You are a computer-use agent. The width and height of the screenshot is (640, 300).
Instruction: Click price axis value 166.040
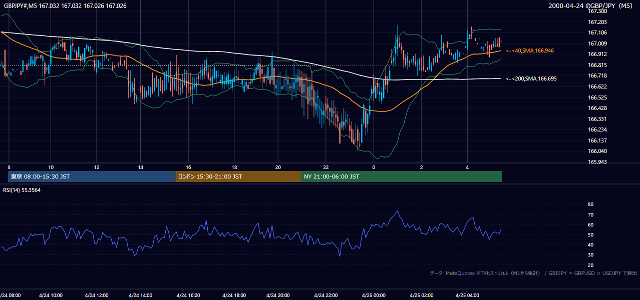(597, 151)
